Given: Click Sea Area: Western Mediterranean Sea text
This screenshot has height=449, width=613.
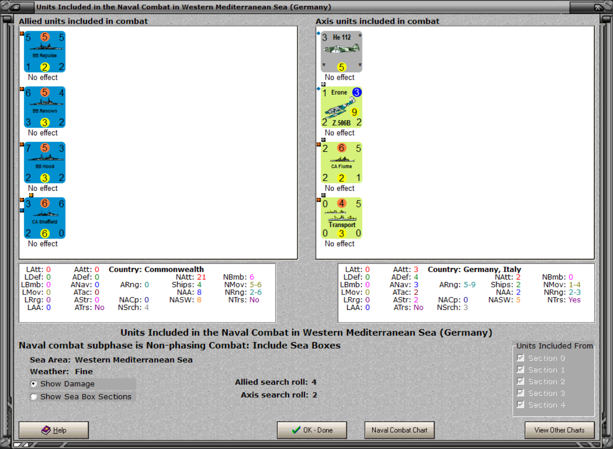Looking at the screenshot, I should point(111,360).
